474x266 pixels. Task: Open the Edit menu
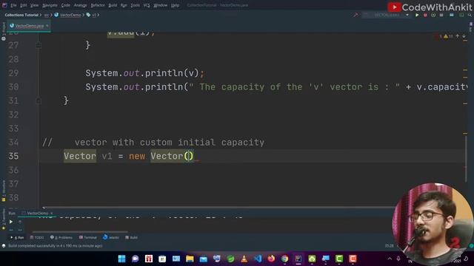[x=24, y=5]
